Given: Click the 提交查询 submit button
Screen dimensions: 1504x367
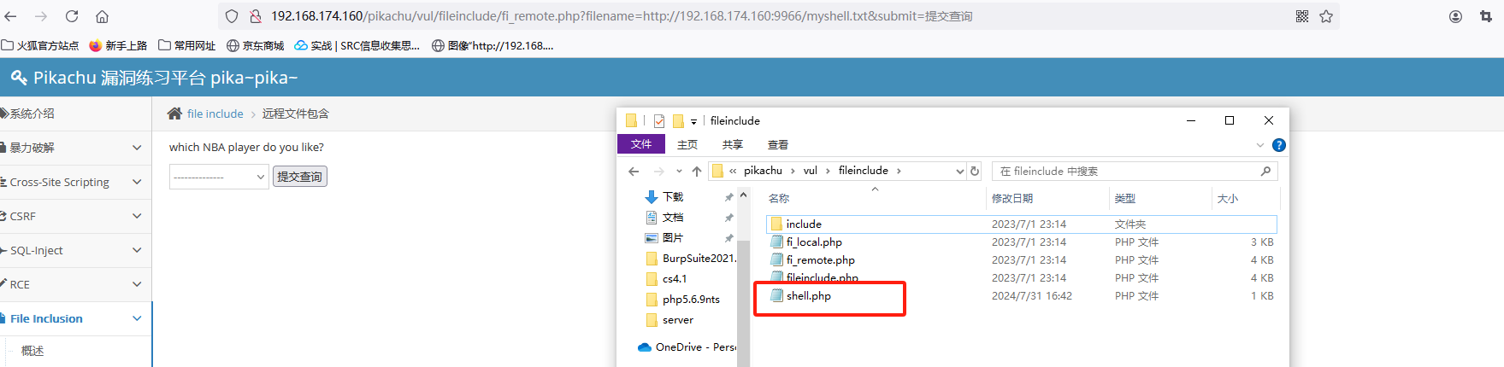Looking at the screenshot, I should click(x=300, y=177).
